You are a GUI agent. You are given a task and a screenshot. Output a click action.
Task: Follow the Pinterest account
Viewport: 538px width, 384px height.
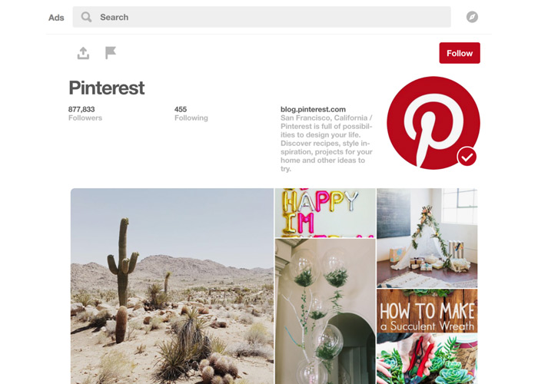(460, 53)
